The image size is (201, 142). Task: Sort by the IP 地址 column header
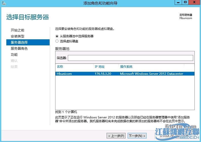99,66
